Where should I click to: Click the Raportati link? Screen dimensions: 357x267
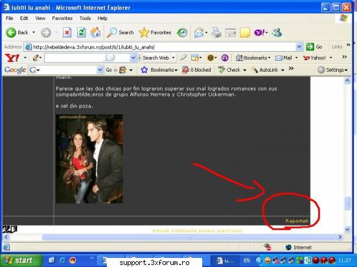[x=297, y=221]
